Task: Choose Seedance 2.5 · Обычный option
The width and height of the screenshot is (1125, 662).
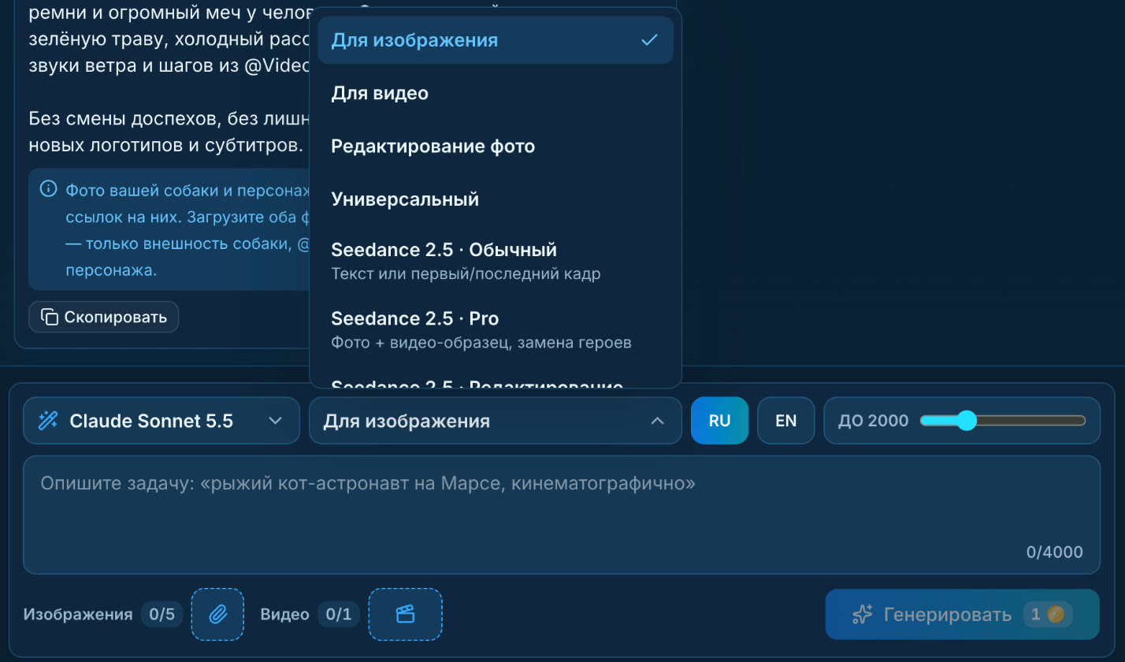Action: coord(496,261)
